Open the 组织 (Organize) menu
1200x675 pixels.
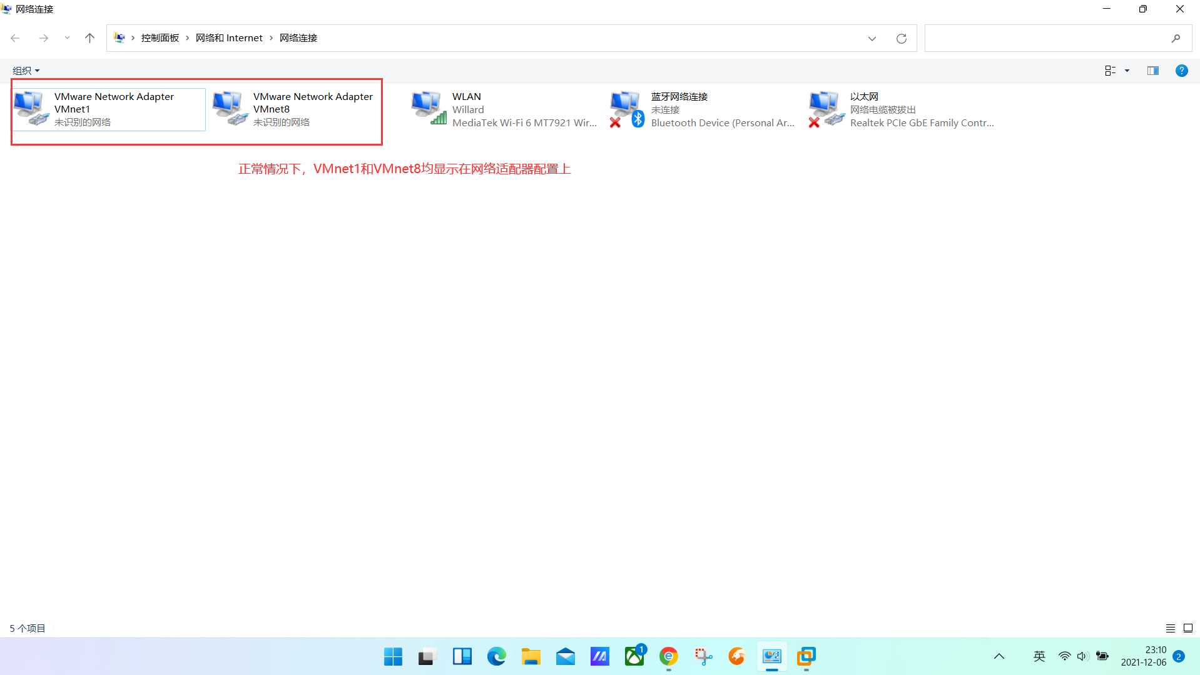[26, 71]
